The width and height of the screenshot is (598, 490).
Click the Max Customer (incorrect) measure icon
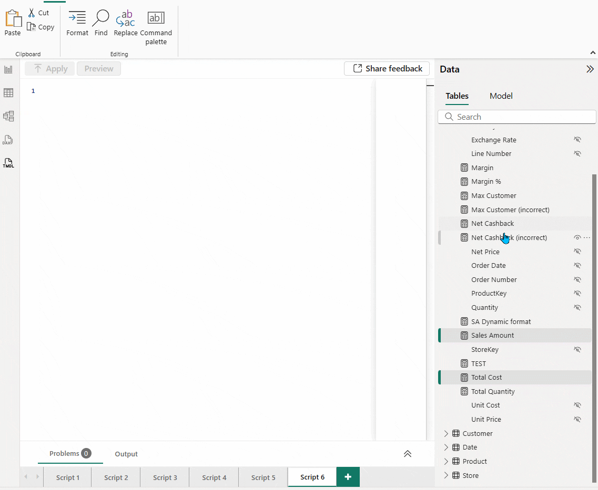tap(464, 210)
